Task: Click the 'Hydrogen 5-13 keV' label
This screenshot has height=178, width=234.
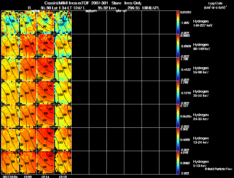Action: click(x=201, y=164)
